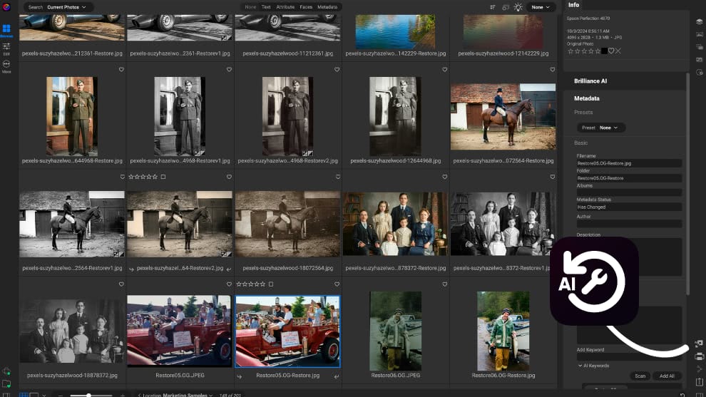Select grid view icon at bottom
Image resolution: width=706 pixels, height=397 pixels.
[24, 395]
